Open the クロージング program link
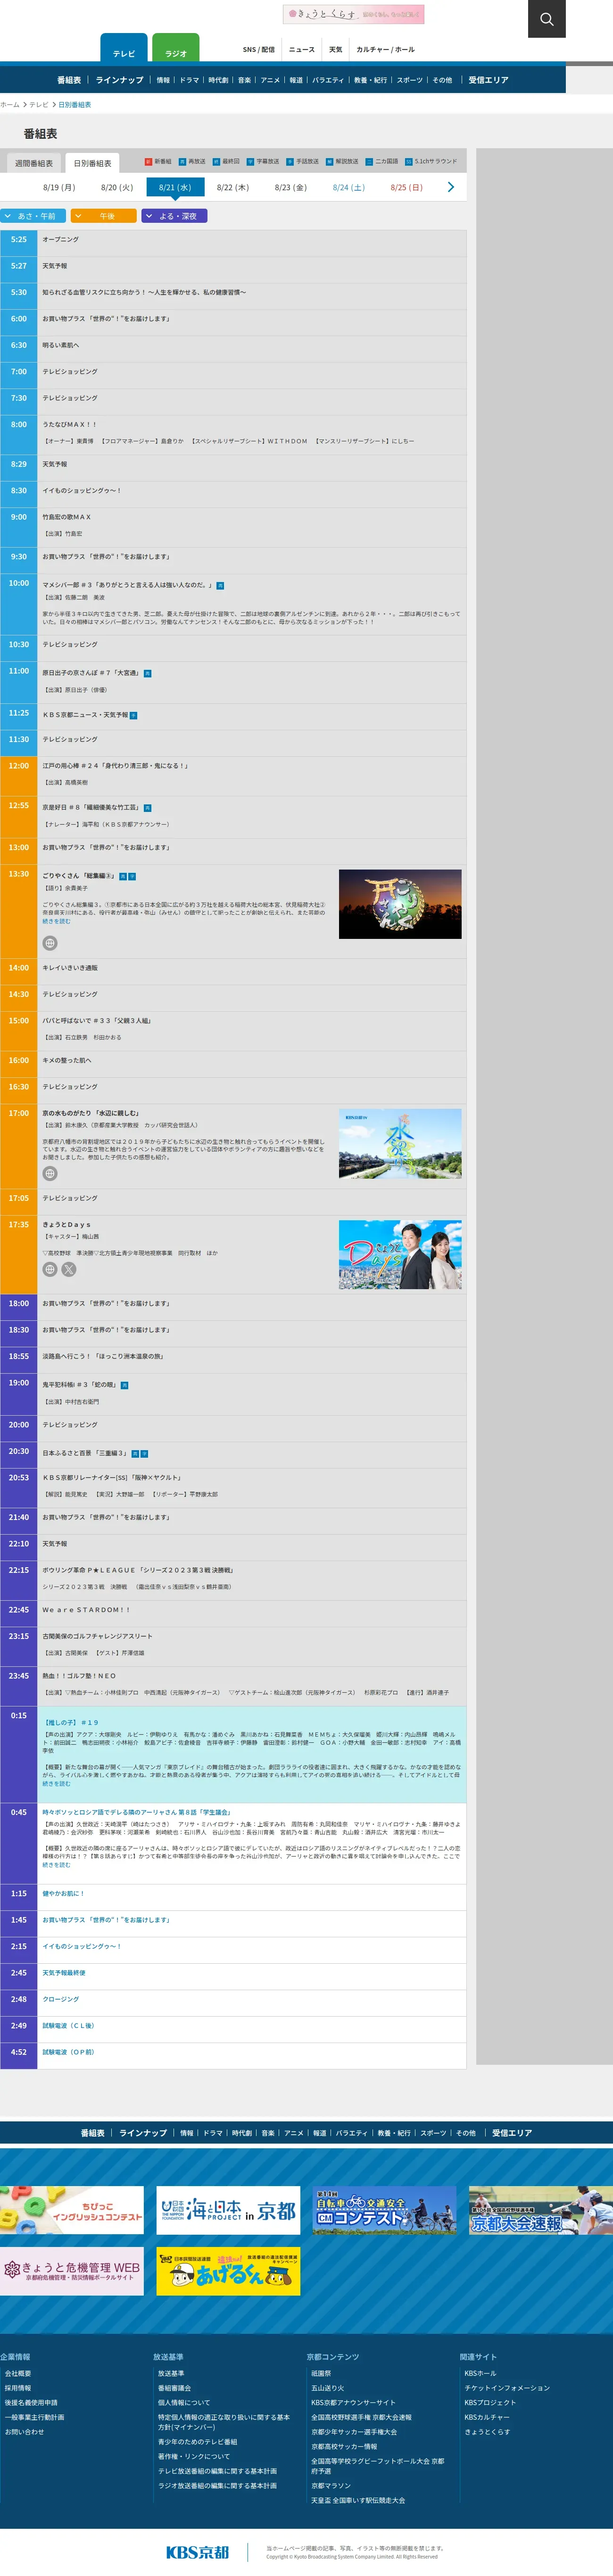Image resolution: width=613 pixels, height=2576 pixels. tap(61, 1999)
